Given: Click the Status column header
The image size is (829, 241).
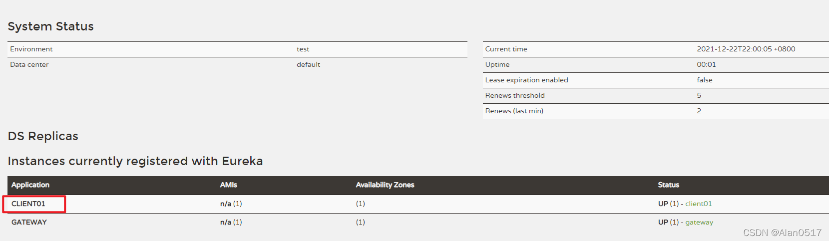Looking at the screenshot, I should [668, 185].
